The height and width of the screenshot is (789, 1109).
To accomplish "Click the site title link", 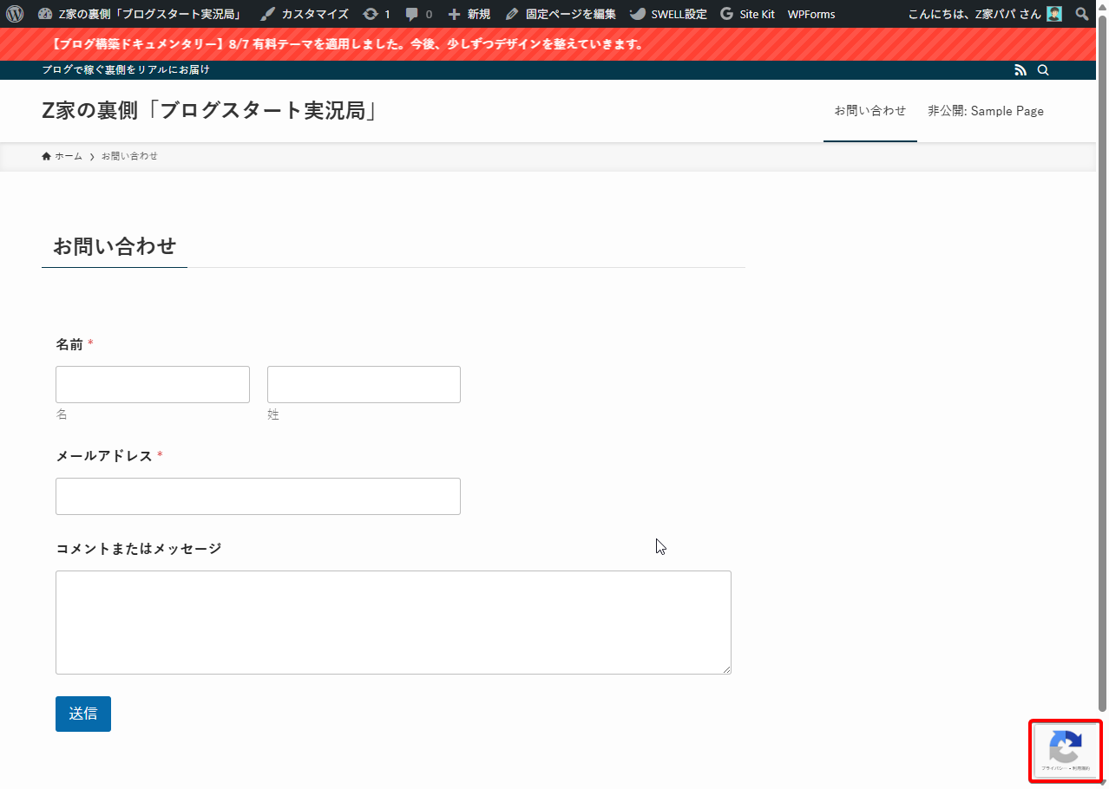I will (209, 111).
